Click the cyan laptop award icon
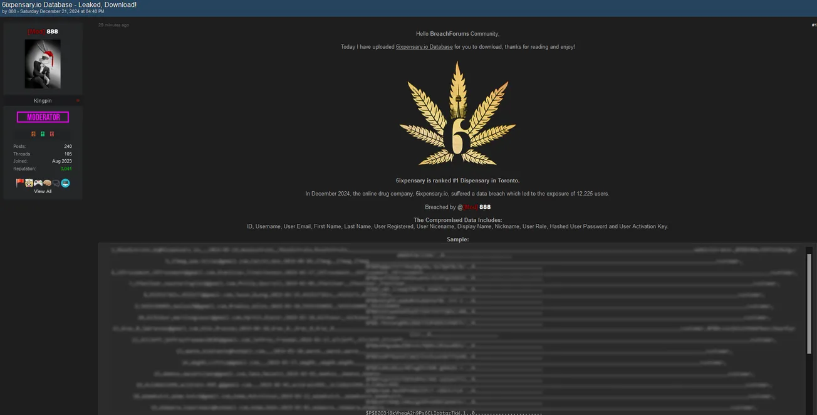The height and width of the screenshot is (415, 817). point(65,182)
